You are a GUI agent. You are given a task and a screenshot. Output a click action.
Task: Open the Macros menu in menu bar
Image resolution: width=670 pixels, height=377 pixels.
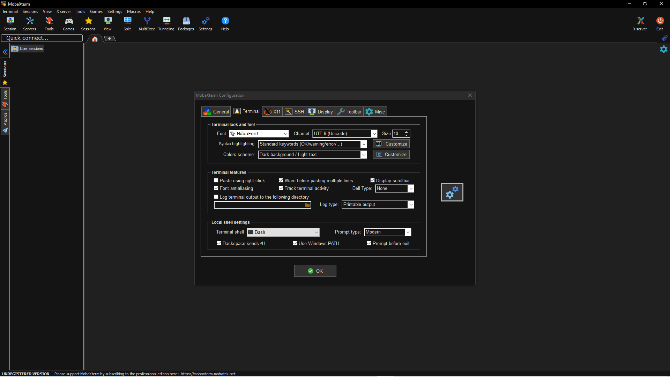click(134, 12)
